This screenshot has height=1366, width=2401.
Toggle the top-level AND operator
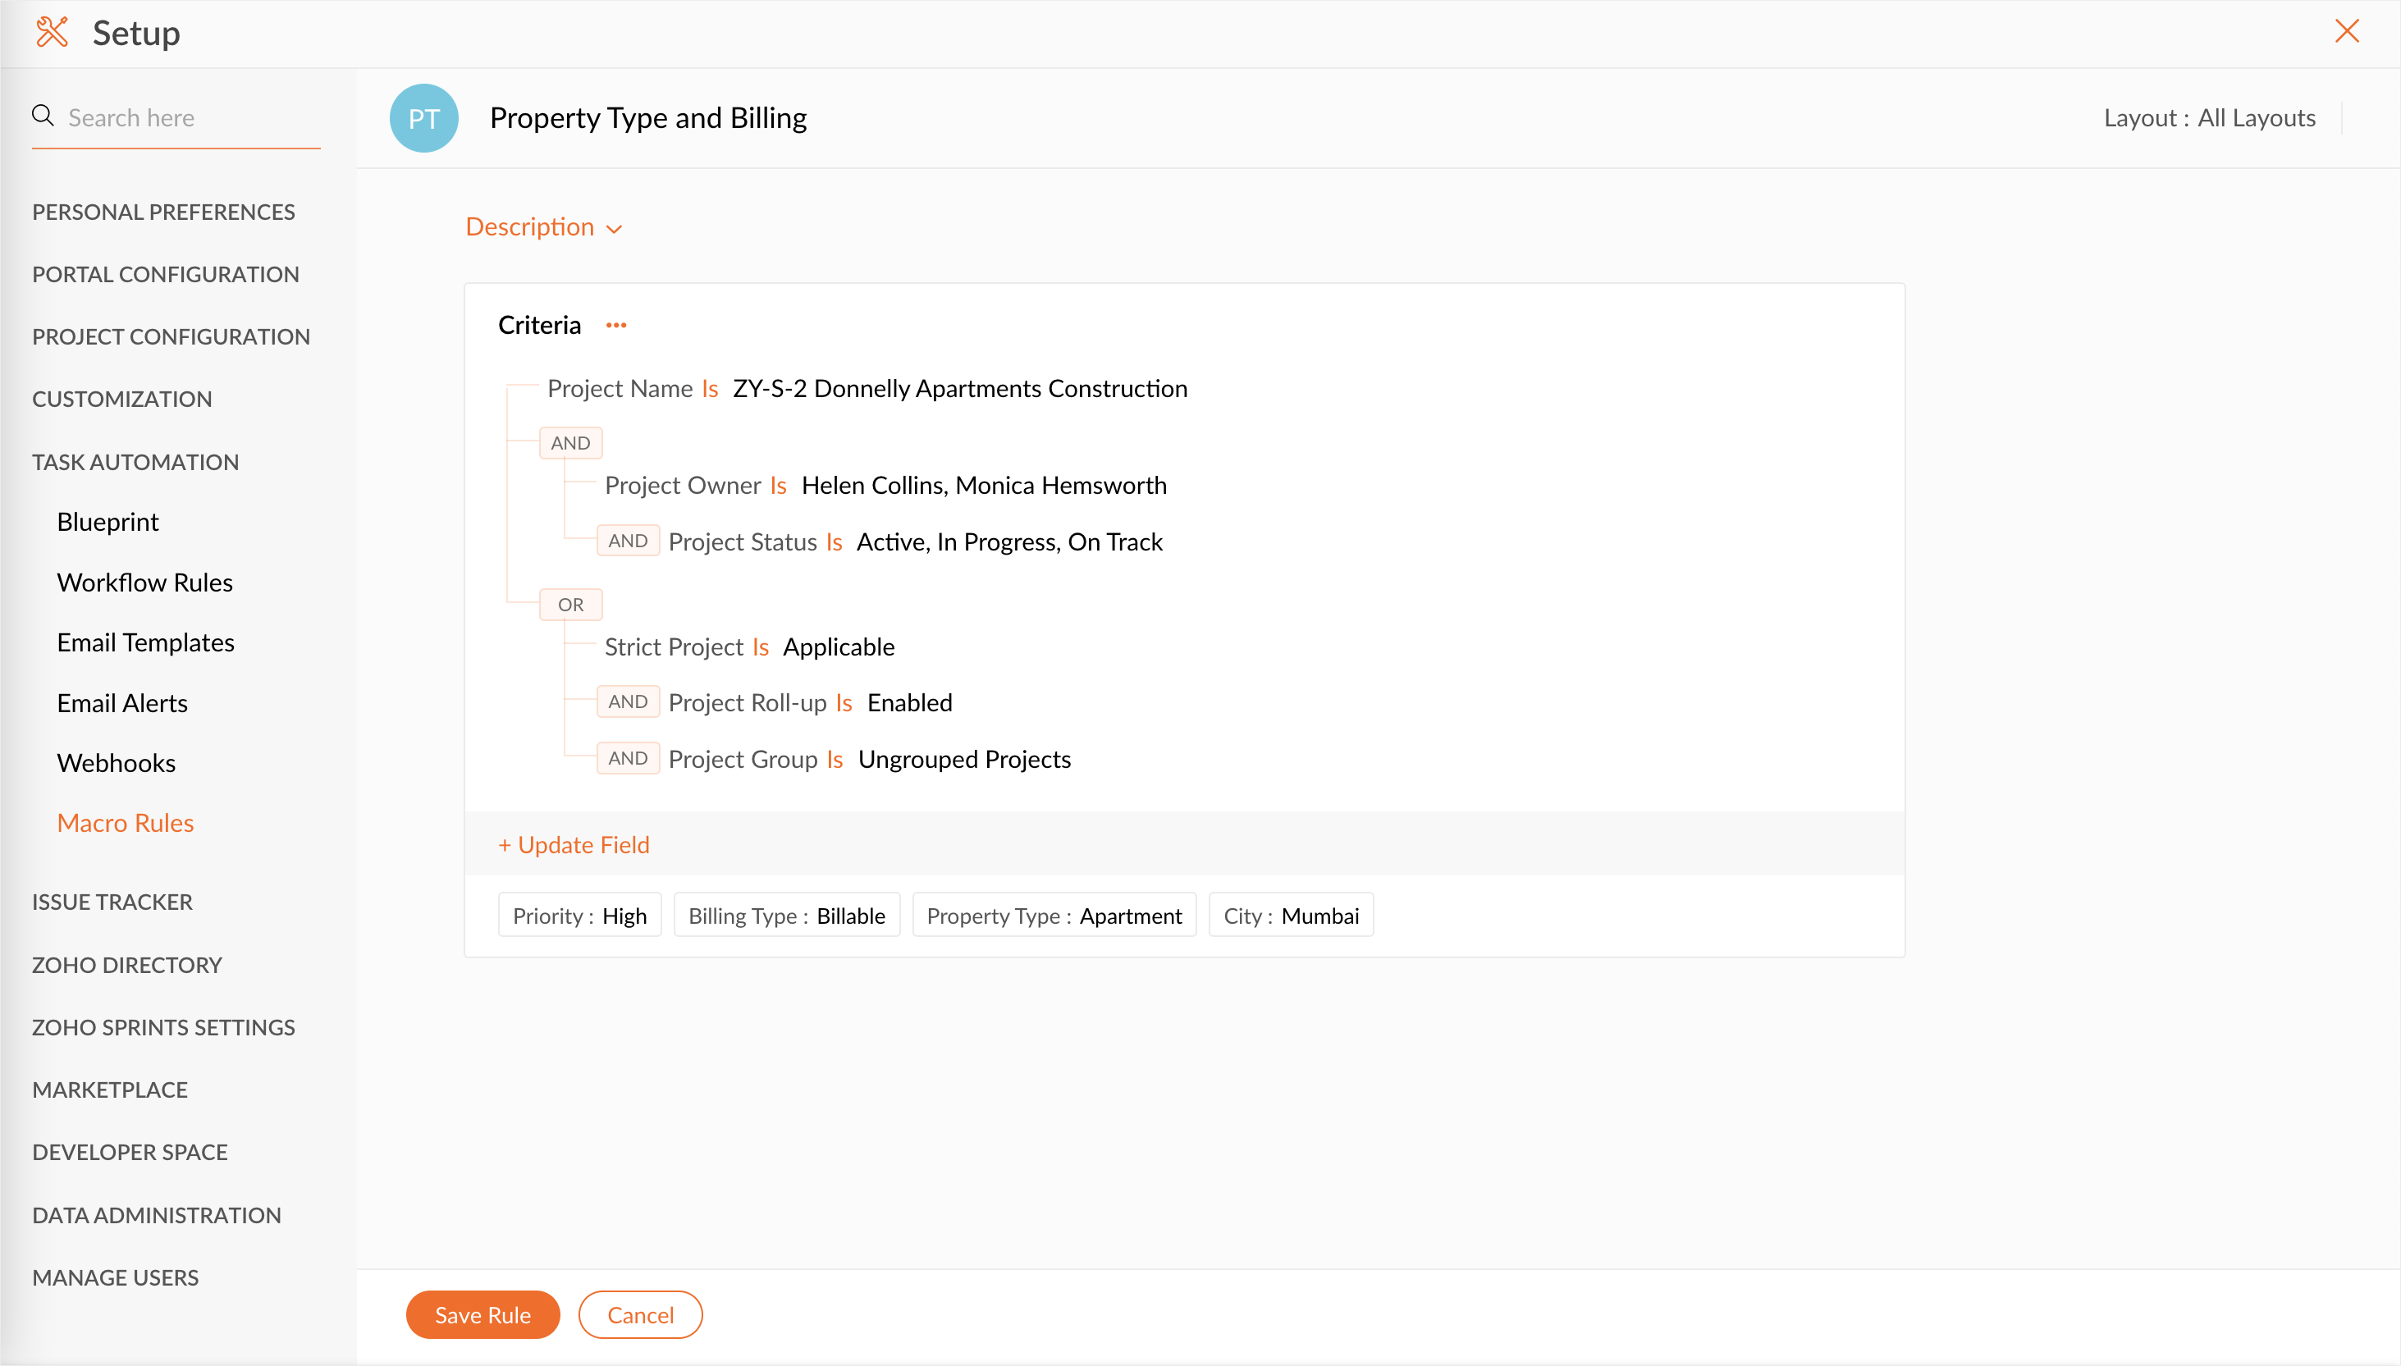click(569, 443)
